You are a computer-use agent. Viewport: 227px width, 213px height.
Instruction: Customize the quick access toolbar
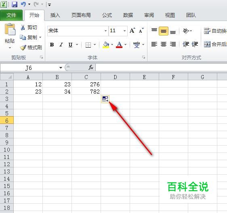point(49,5)
